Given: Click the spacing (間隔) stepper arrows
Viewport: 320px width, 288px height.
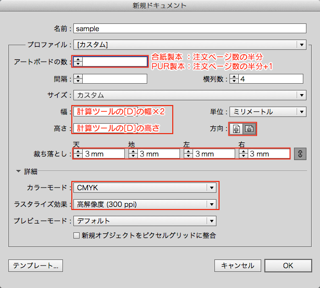Looking at the screenshot, I should pos(78,79).
